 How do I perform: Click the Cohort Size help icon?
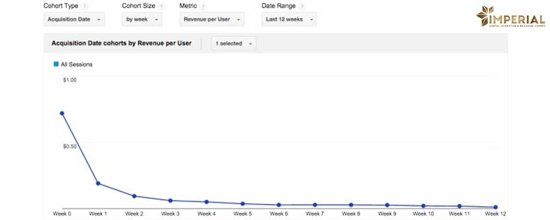(x=161, y=6)
